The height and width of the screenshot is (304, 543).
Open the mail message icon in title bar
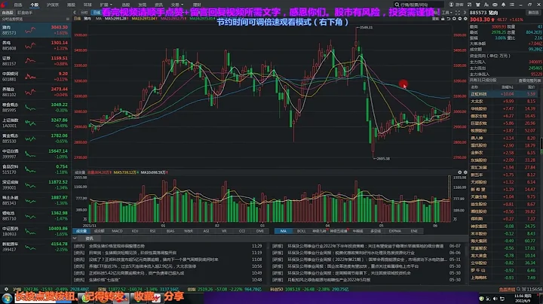coord(495,5)
